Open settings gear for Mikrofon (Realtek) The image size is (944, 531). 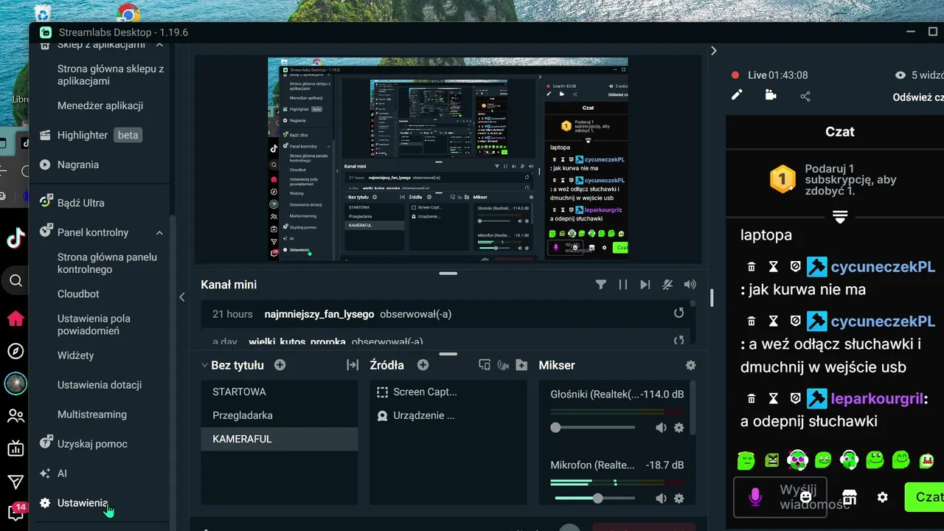point(679,499)
